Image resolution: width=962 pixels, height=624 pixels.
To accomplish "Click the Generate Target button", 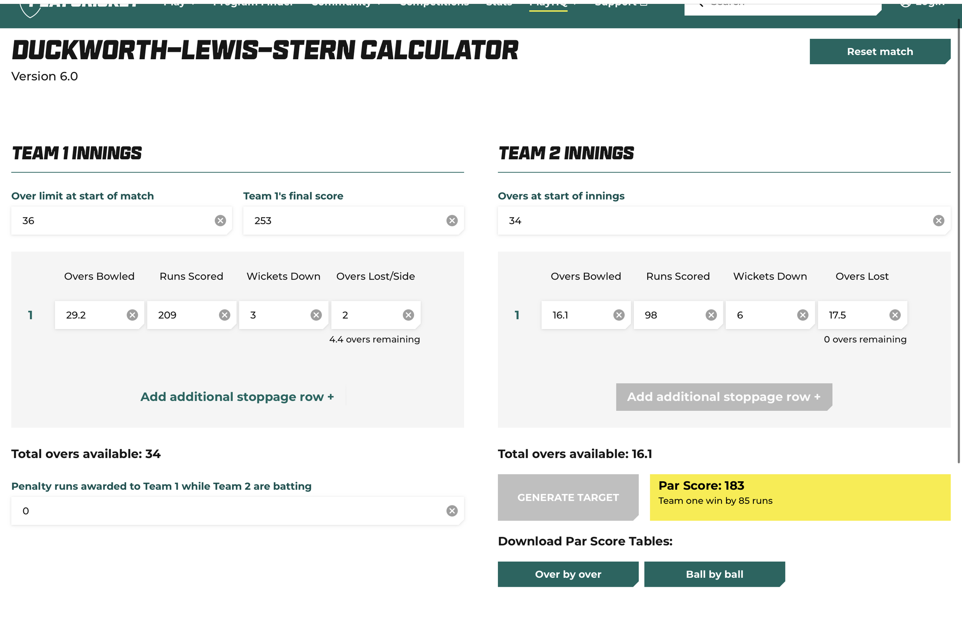I will pyautogui.click(x=568, y=497).
